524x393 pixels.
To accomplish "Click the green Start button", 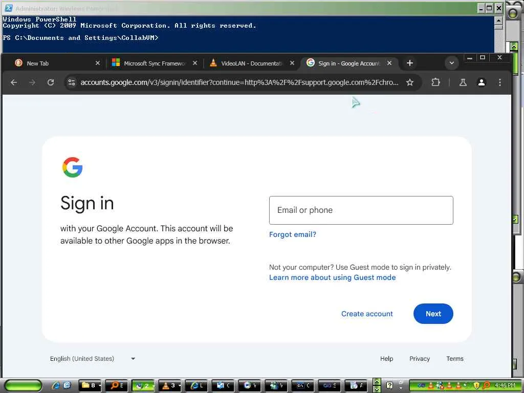I will click(x=23, y=386).
